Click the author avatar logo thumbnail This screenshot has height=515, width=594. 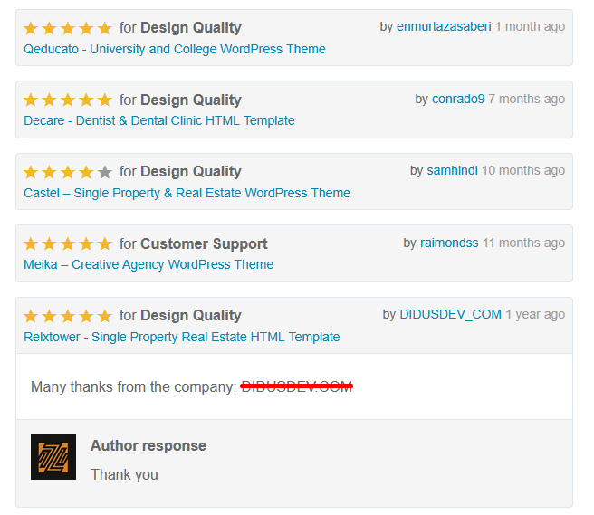pyautogui.click(x=53, y=457)
